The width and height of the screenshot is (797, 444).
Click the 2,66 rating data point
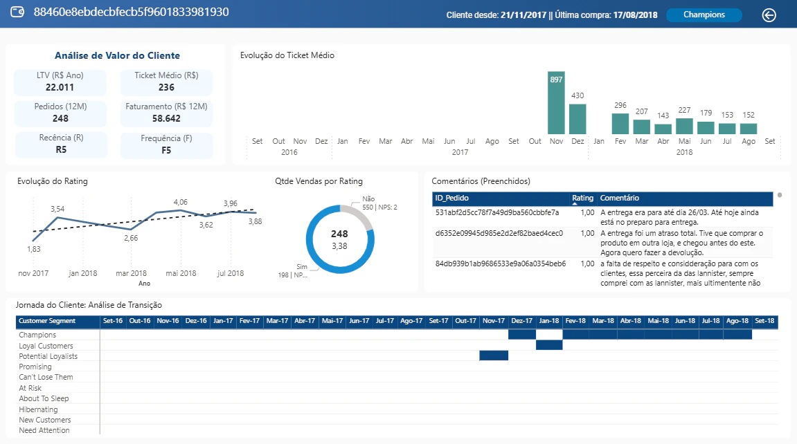pyautogui.click(x=131, y=230)
